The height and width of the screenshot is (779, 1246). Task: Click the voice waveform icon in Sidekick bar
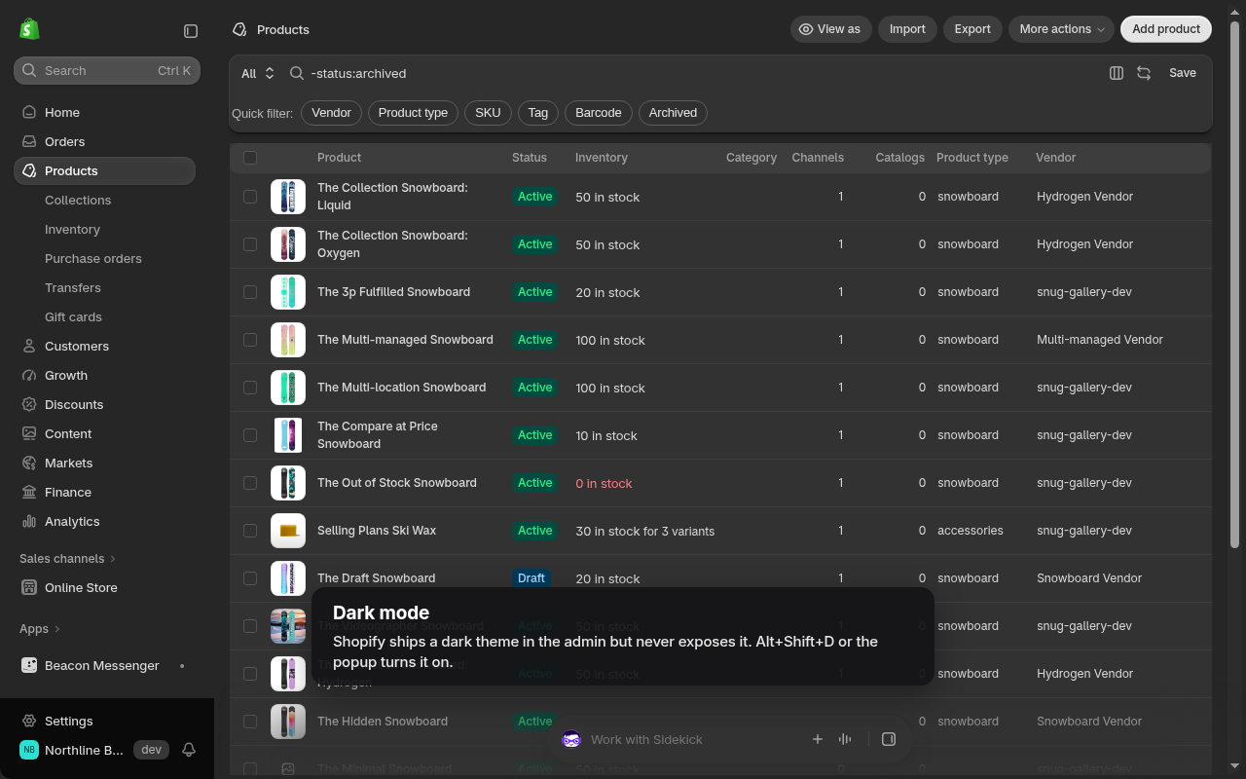click(x=845, y=739)
